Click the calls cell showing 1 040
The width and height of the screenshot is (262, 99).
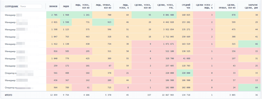click(53, 59)
